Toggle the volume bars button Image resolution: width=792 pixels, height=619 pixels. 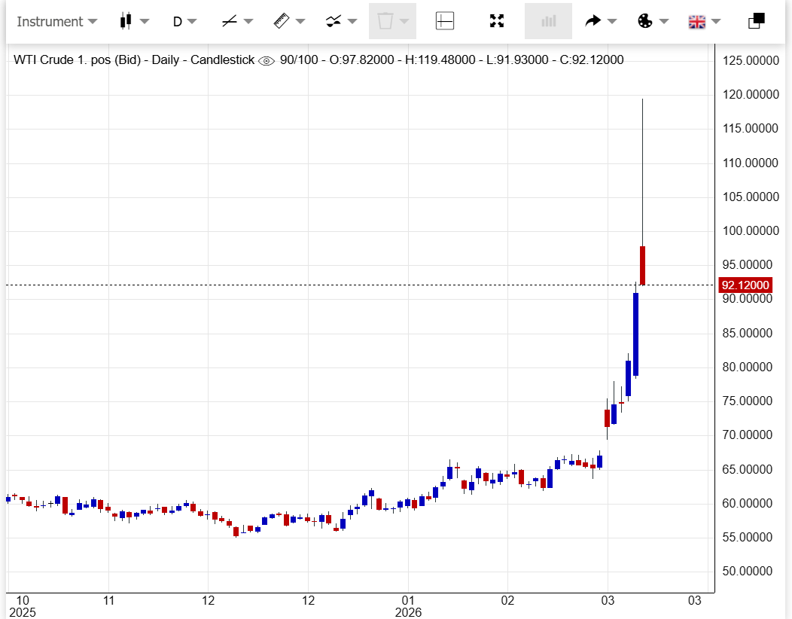pos(548,21)
